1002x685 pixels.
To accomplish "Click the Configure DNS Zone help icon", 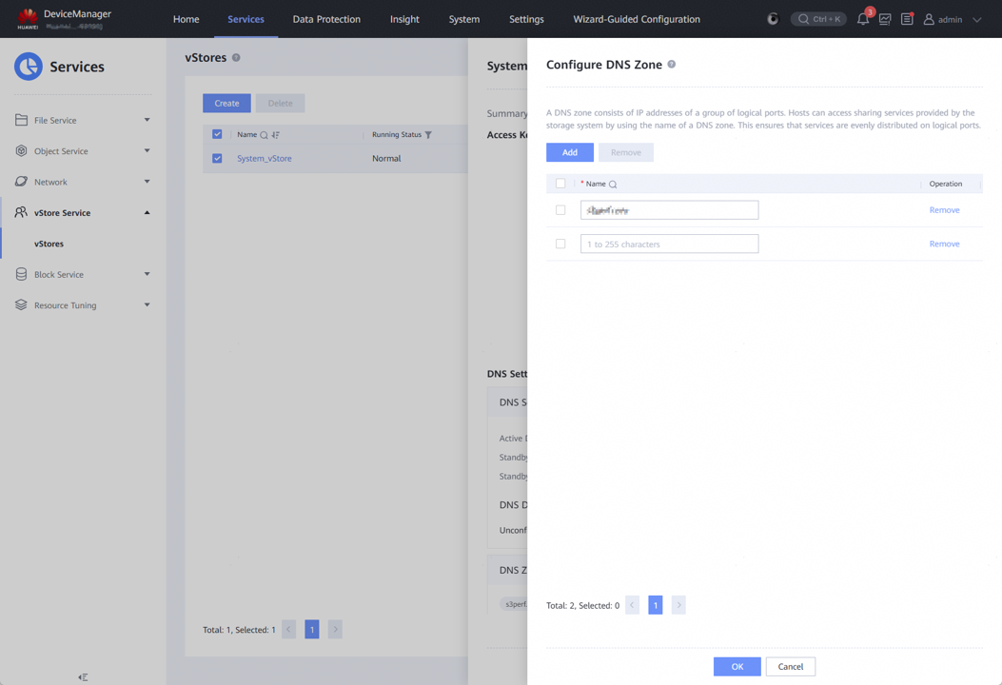I will point(672,65).
